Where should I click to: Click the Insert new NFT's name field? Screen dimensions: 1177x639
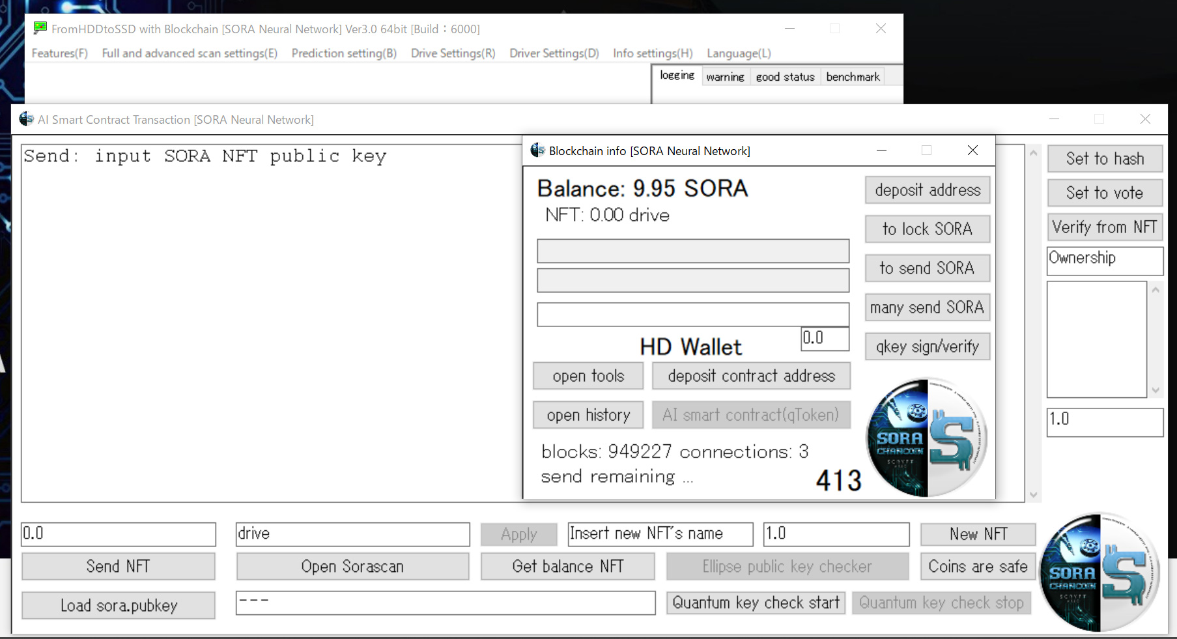tap(660, 534)
